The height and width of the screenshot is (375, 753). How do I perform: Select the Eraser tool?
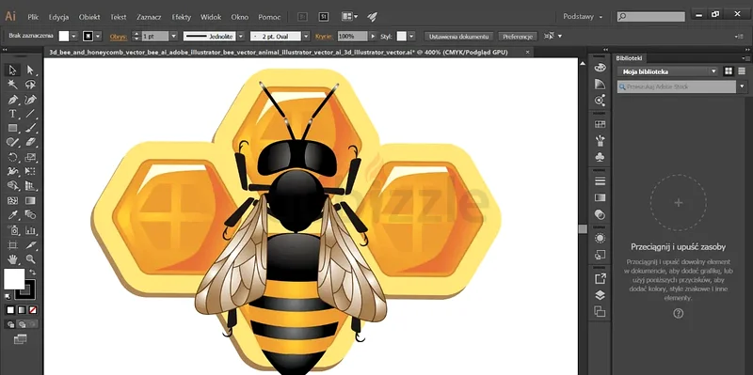coord(30,143)
